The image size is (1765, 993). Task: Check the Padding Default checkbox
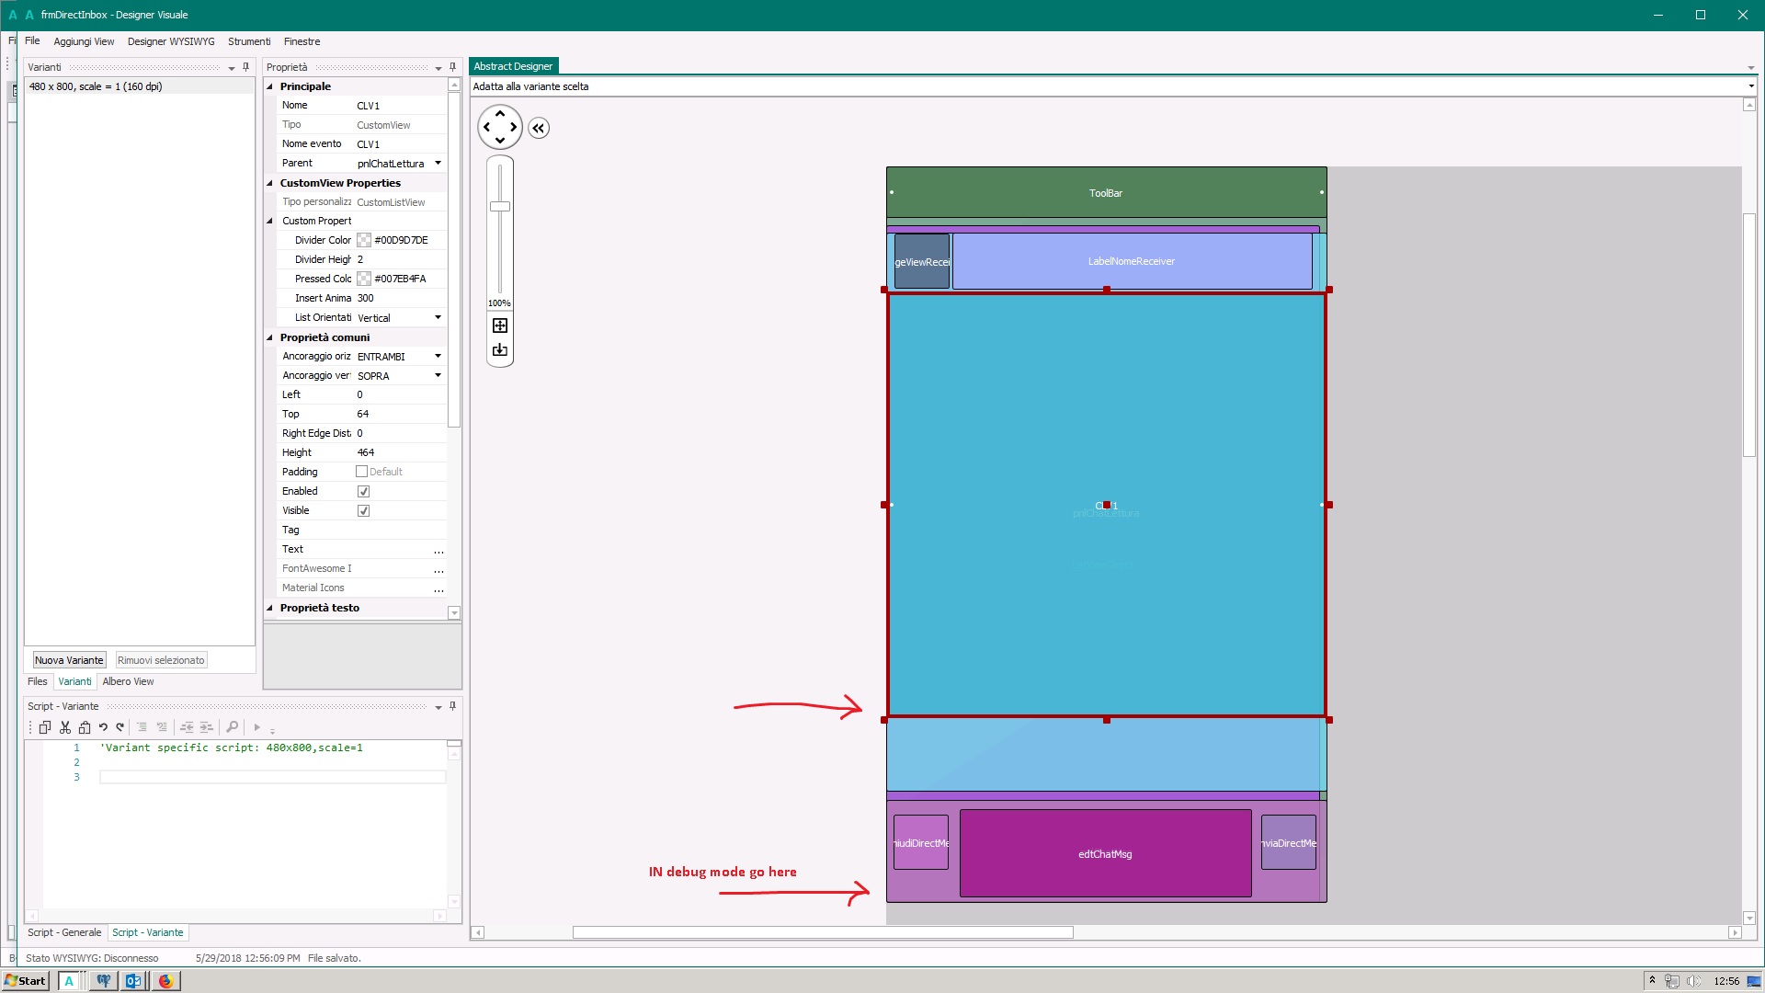[x=361, y=472]
